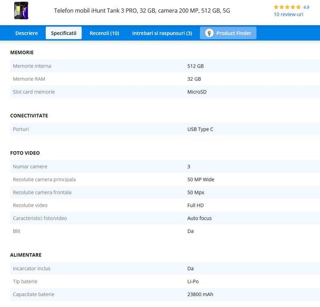Click the product title Telefon mobil iHunt Tank 3 PRO

[142, 11]
